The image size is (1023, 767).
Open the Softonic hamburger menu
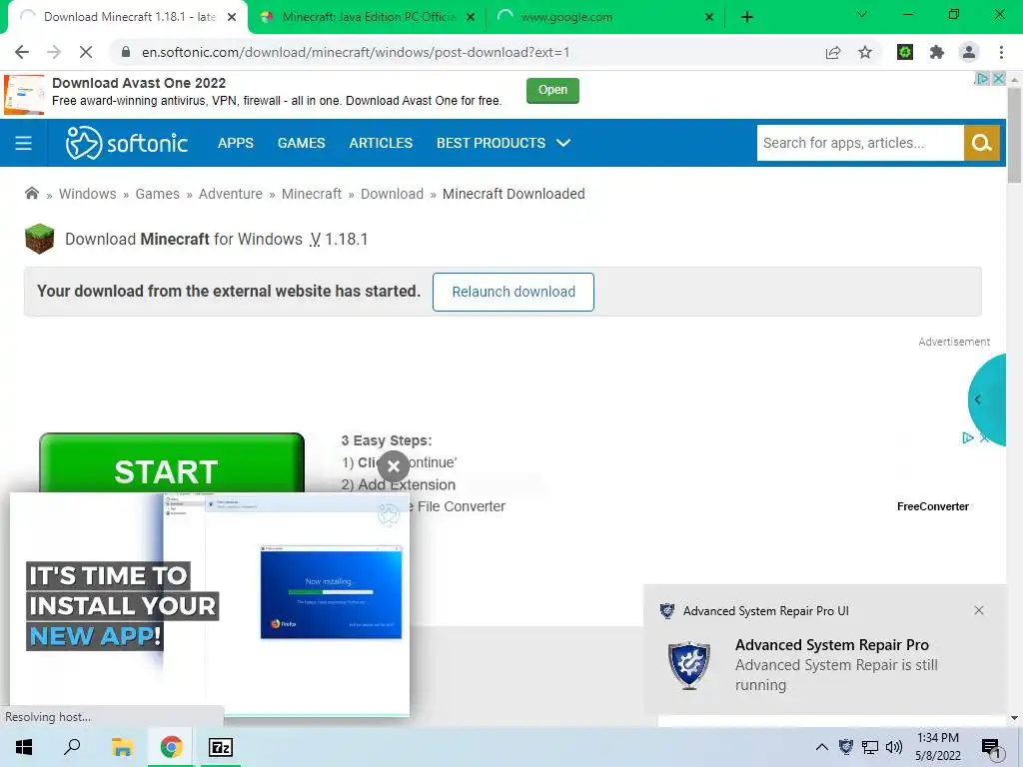click(x=24, y=143)
